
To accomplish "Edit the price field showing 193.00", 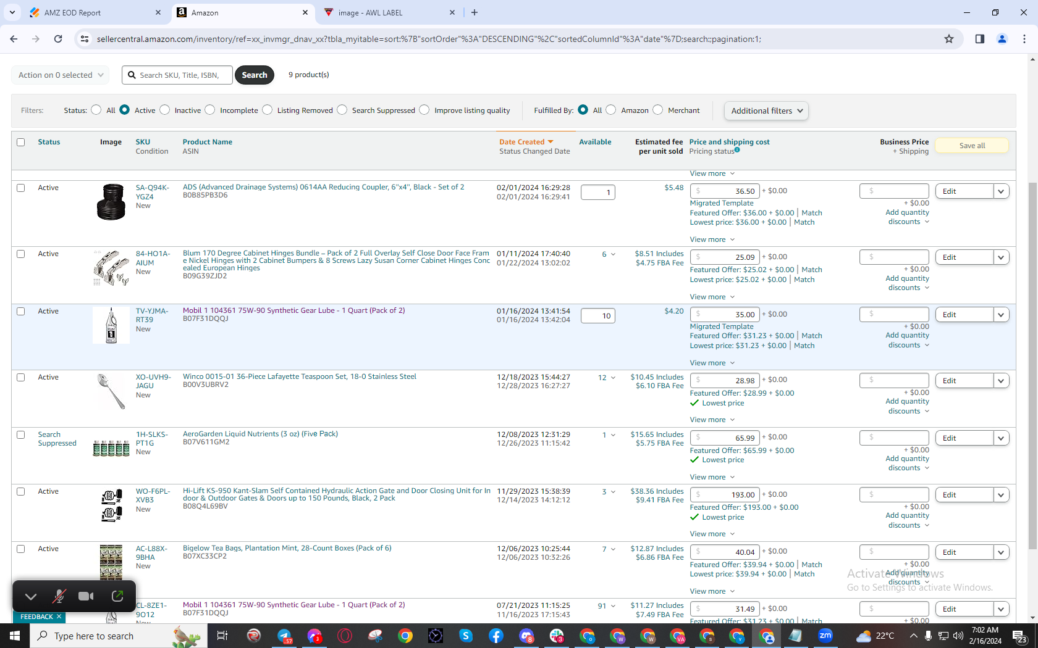I will (724, 494).
